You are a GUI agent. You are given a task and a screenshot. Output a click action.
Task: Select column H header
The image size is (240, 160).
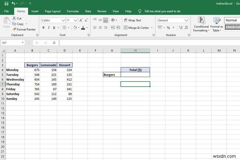(135, 51)
